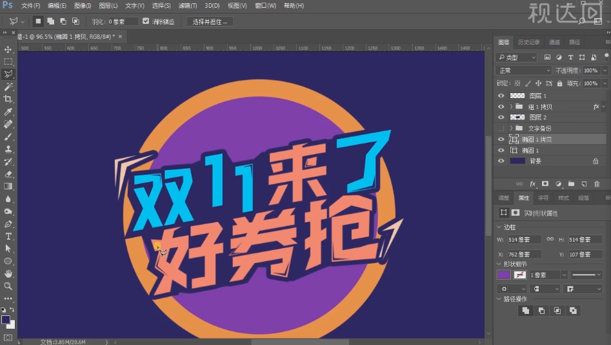Expand the 文字备份 group
The height and width of the screenshot is (345, 611).
(x=511, y=128)
